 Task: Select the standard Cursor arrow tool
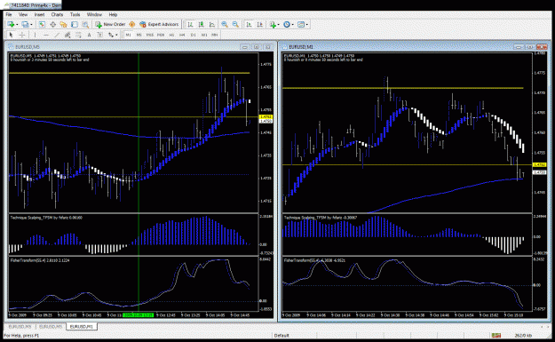tap(11, 35)
